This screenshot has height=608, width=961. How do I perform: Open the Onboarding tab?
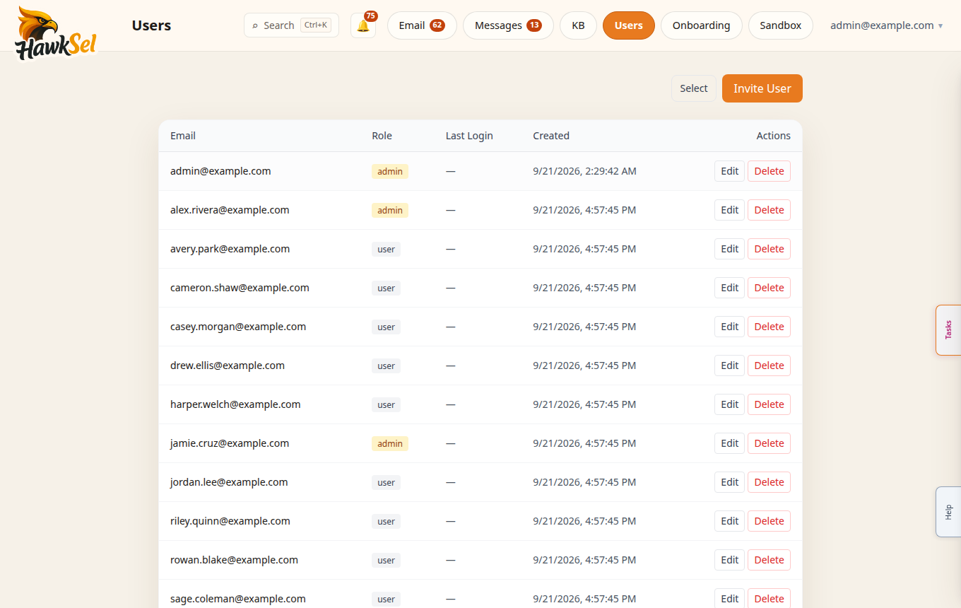click(701, 25)
